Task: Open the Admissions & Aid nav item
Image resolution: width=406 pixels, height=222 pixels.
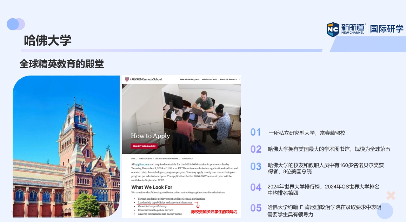Action: (210, 79)
